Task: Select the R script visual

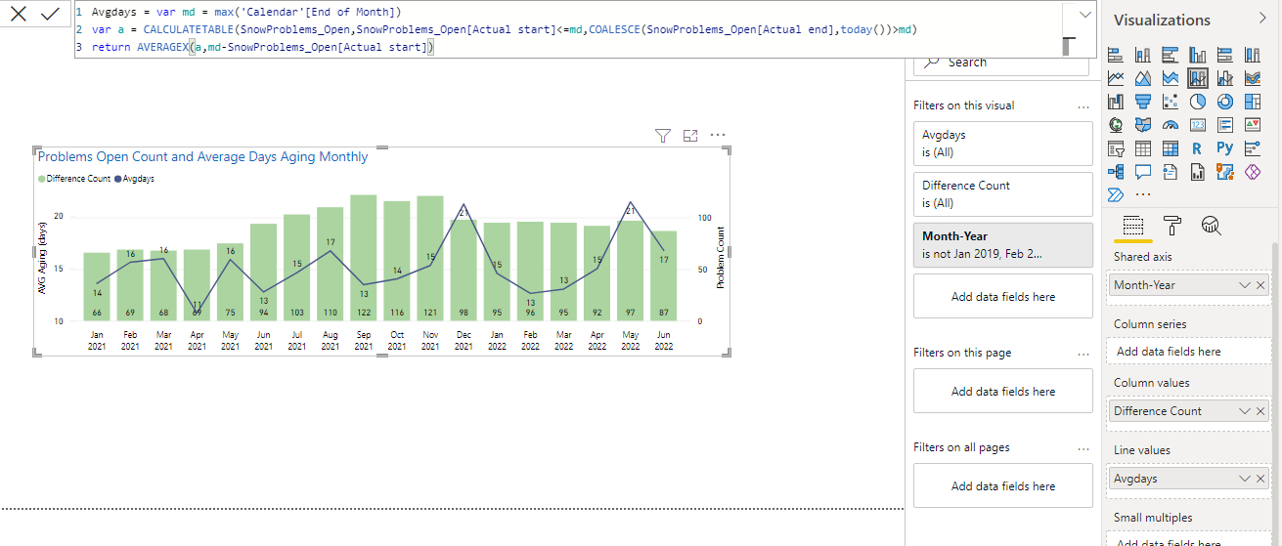Action: [1198, 148]
